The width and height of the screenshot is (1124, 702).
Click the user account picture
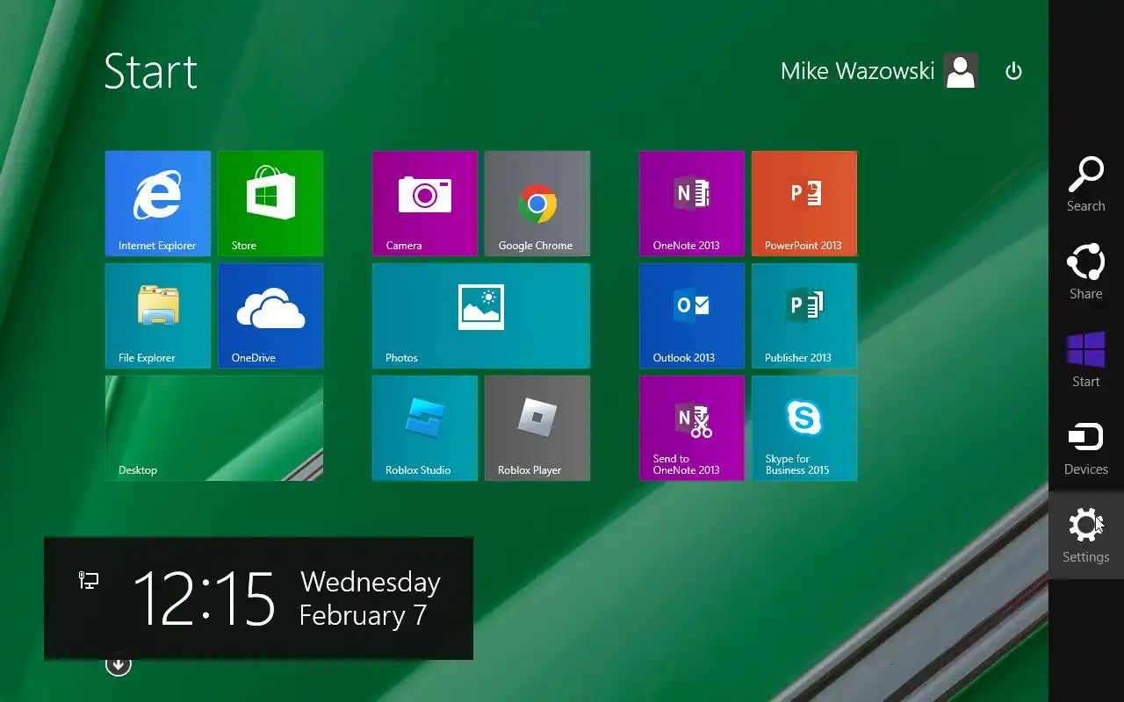pyautogui.click(x=961, y=71)
